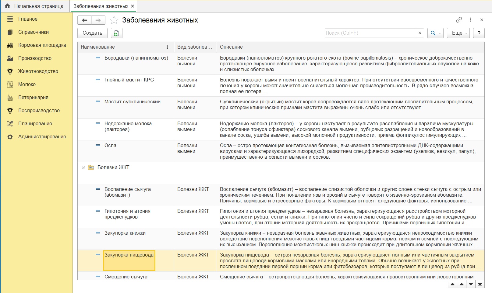Open the search magnifier dropdown
Screen dimensions: 492x293
coord(435,33)
